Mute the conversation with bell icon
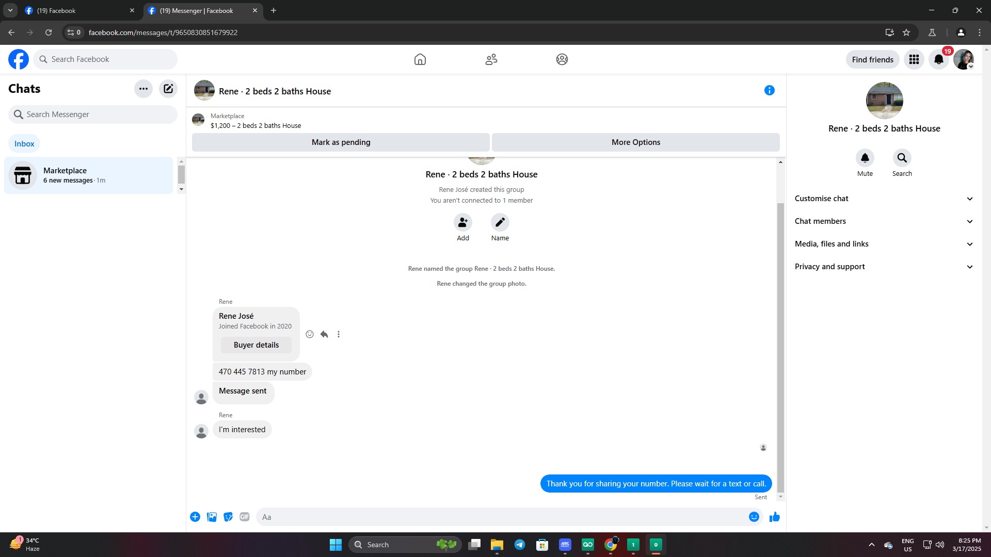 coord(865,158)
